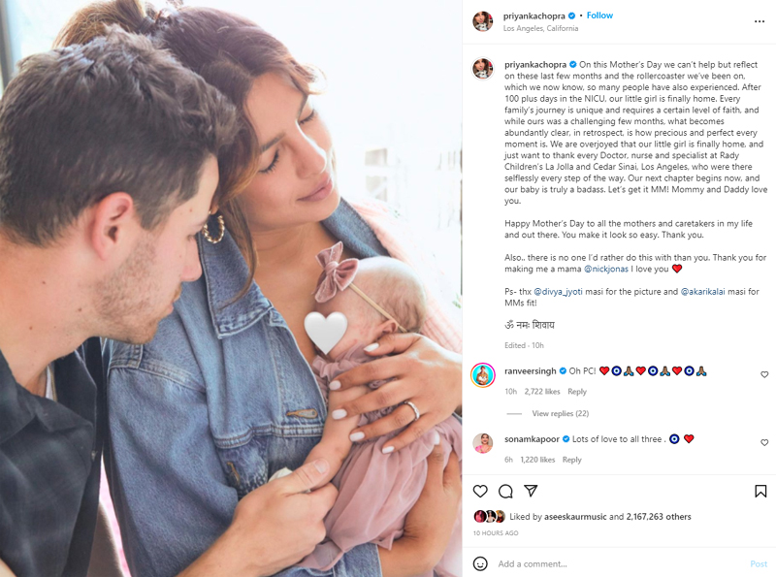The height and width of the screenshot is (577, 776).
Task: Click the Add a comment field
Action: coord(619,563)
